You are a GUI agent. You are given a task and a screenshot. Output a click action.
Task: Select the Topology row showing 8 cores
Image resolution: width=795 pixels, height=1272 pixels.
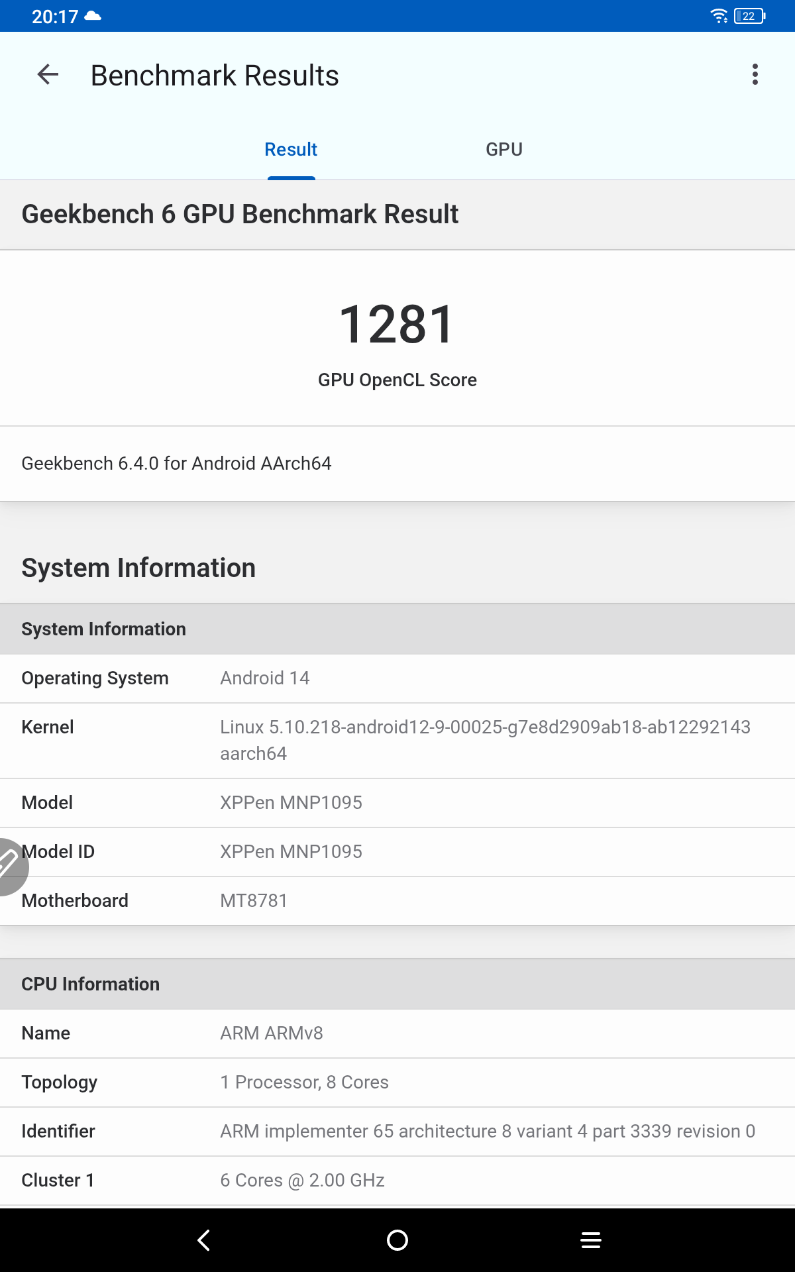coord(397,1083)
